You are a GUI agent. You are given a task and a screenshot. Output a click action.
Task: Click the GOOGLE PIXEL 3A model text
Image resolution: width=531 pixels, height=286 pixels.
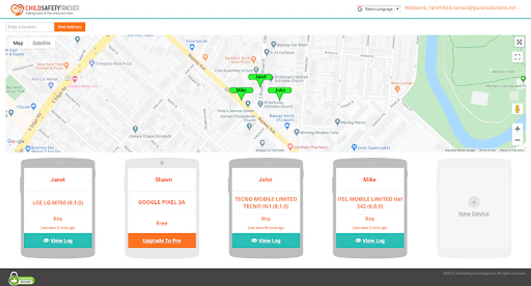coord(162,202)
